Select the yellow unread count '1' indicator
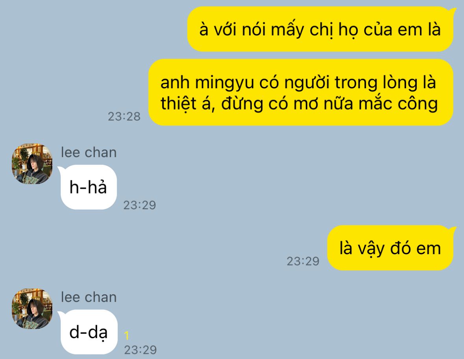464x359 pixels. [x=127, y=335]
